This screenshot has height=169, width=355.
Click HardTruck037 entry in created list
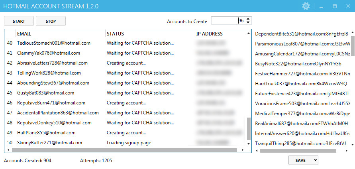click(x=301, y=84)
